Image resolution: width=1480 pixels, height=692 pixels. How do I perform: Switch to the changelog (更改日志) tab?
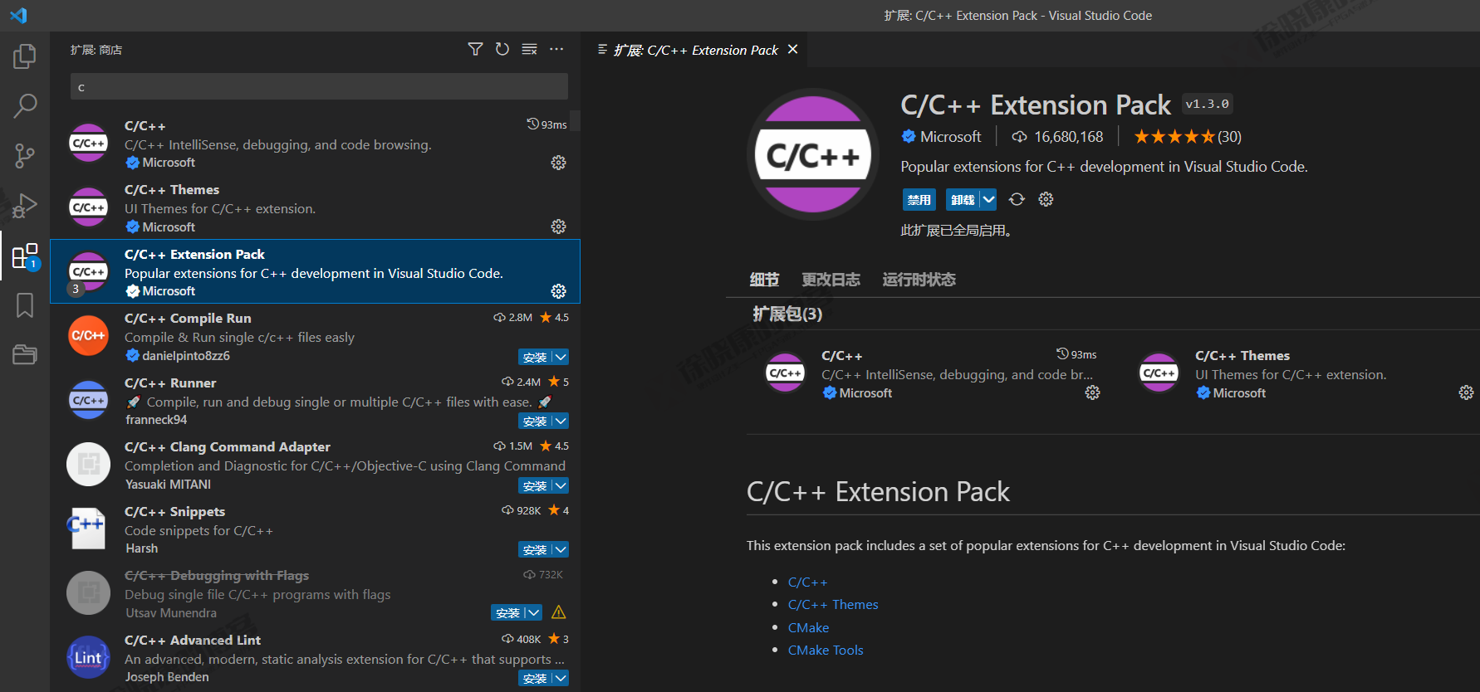point(831,280)
